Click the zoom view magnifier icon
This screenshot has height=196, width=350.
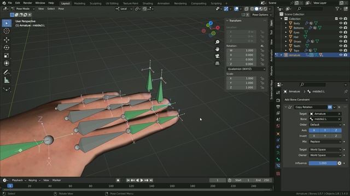(217, 42)
